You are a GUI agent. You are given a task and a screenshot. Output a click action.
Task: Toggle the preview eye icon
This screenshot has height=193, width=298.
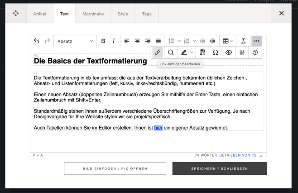(229, 52)
